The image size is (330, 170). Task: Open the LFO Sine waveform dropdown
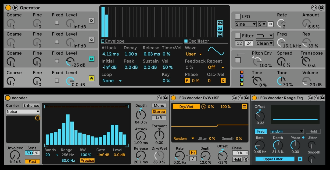point(246,24)
